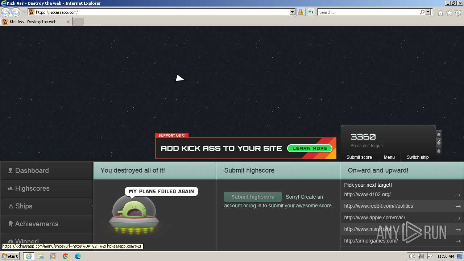Click the Learn More banner button
Viewport: 464px width, 261px height.
310,148
